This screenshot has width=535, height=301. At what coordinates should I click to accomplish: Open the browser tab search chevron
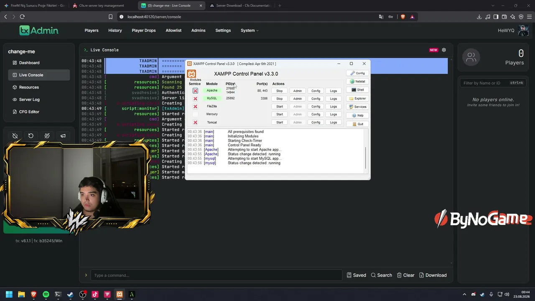(x=493, y=5)
